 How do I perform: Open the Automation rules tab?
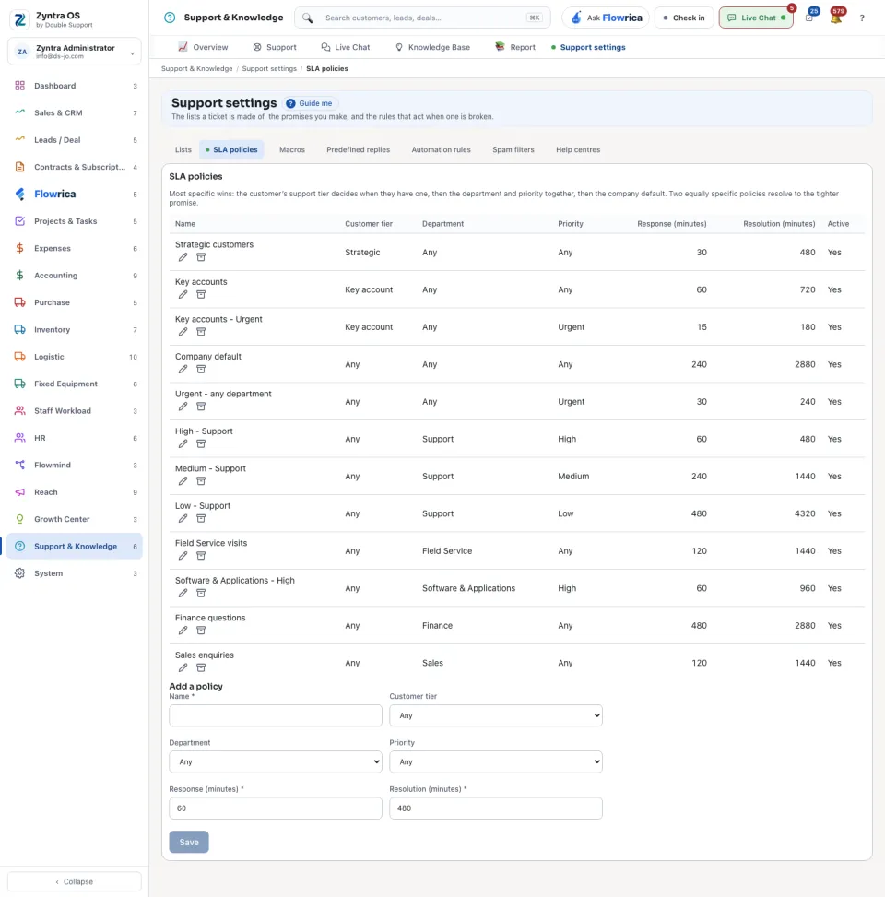pyautogui.click(x=441, y=150)
